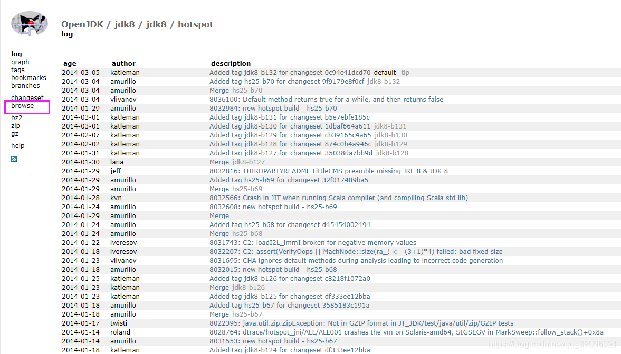This screenshot has height=354, width=621.
Task: Open the help page link
Action: coord(18,145)
